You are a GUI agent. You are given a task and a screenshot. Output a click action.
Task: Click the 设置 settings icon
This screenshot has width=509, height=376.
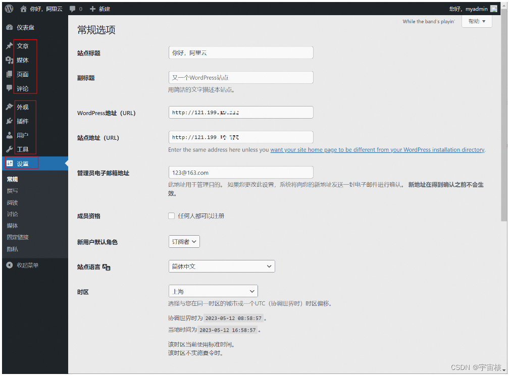click(10, 163)
